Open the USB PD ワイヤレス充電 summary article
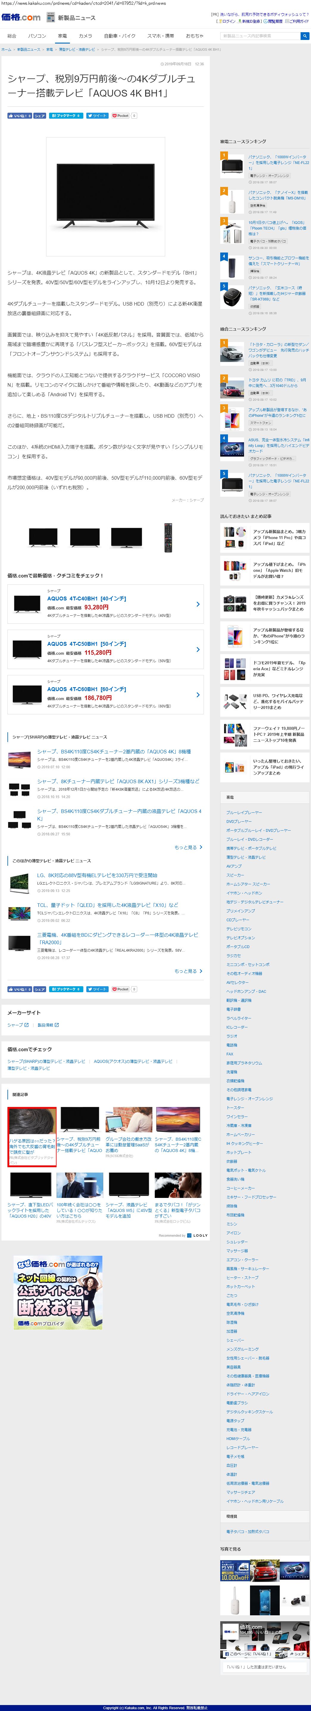The height and width of the screenshot is (1711, 311). (265, 702)
